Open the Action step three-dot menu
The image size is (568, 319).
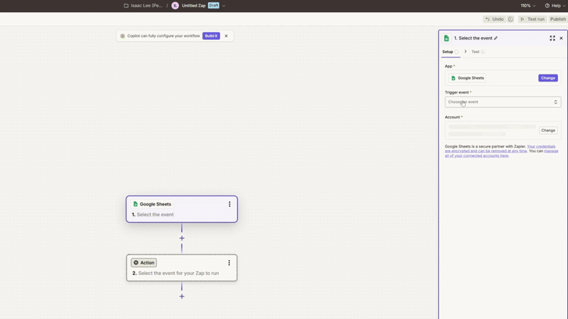tap(229, 263)
